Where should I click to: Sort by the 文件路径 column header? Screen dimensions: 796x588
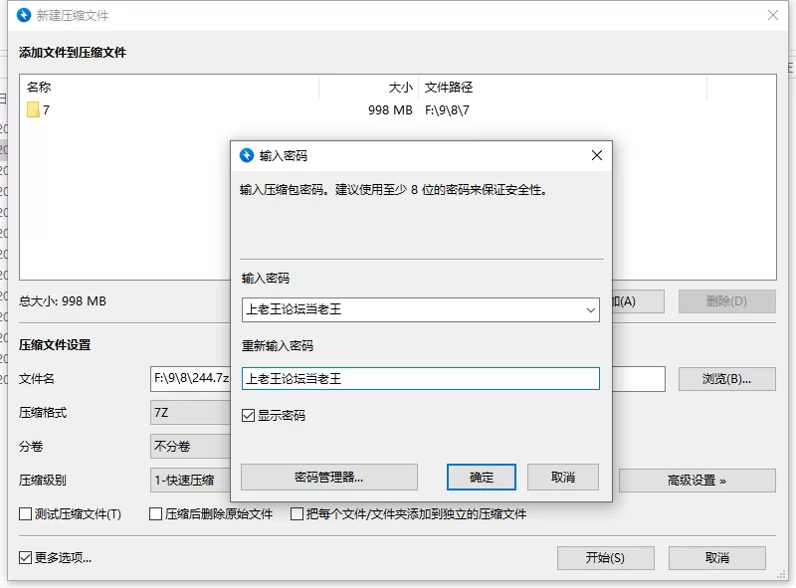pyautogui.click(x=562, y=88)
